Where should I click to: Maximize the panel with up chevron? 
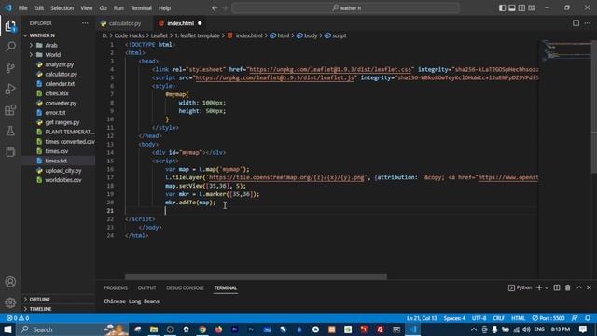click(x=578, y=287)
